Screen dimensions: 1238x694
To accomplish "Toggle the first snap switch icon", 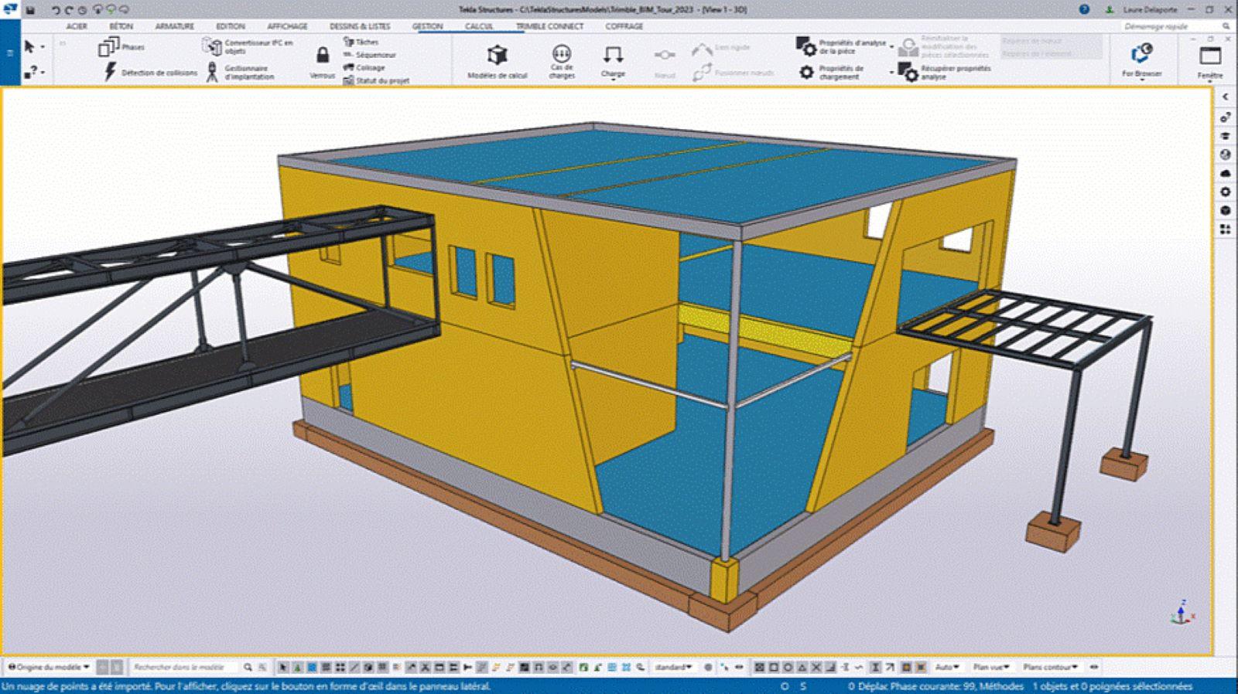I will 759,667.
